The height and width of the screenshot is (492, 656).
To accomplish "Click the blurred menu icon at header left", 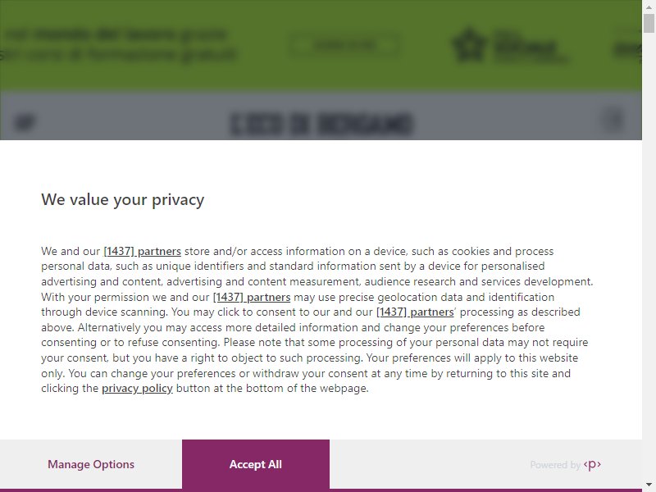I will click(25, 122).
